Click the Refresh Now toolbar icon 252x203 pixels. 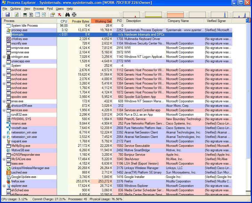pos(16,15)
